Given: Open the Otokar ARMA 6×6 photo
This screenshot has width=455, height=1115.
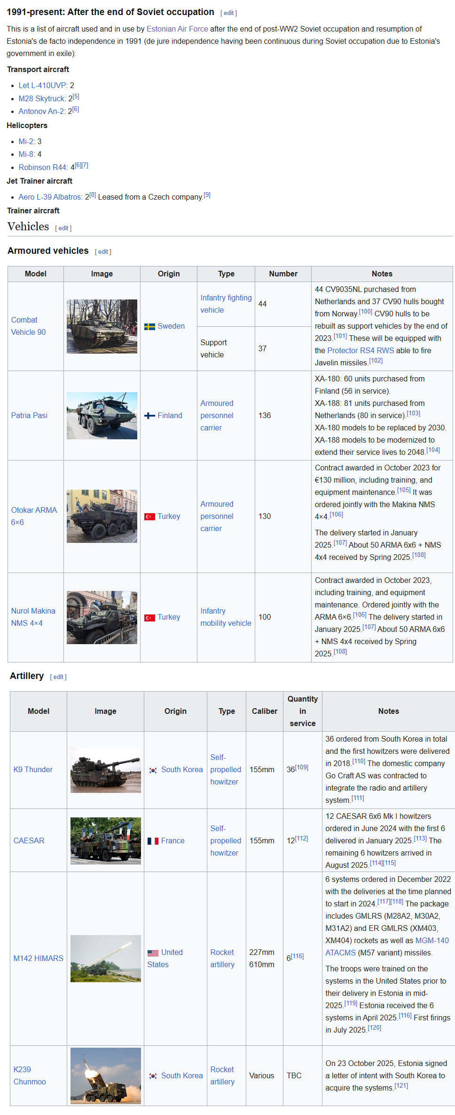Looking at the screenshot, I should point(102,517).
